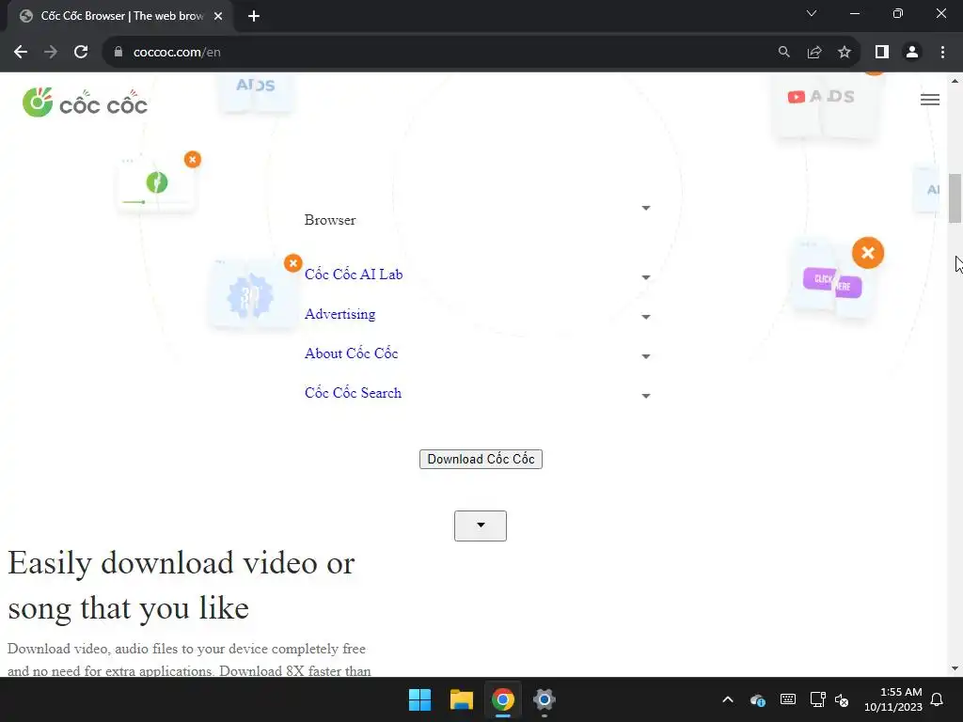This screenshot has height=722, width=963.
Task: Expand the Cốc Cốc AI Lab arrow
Action: pos(645,277)
